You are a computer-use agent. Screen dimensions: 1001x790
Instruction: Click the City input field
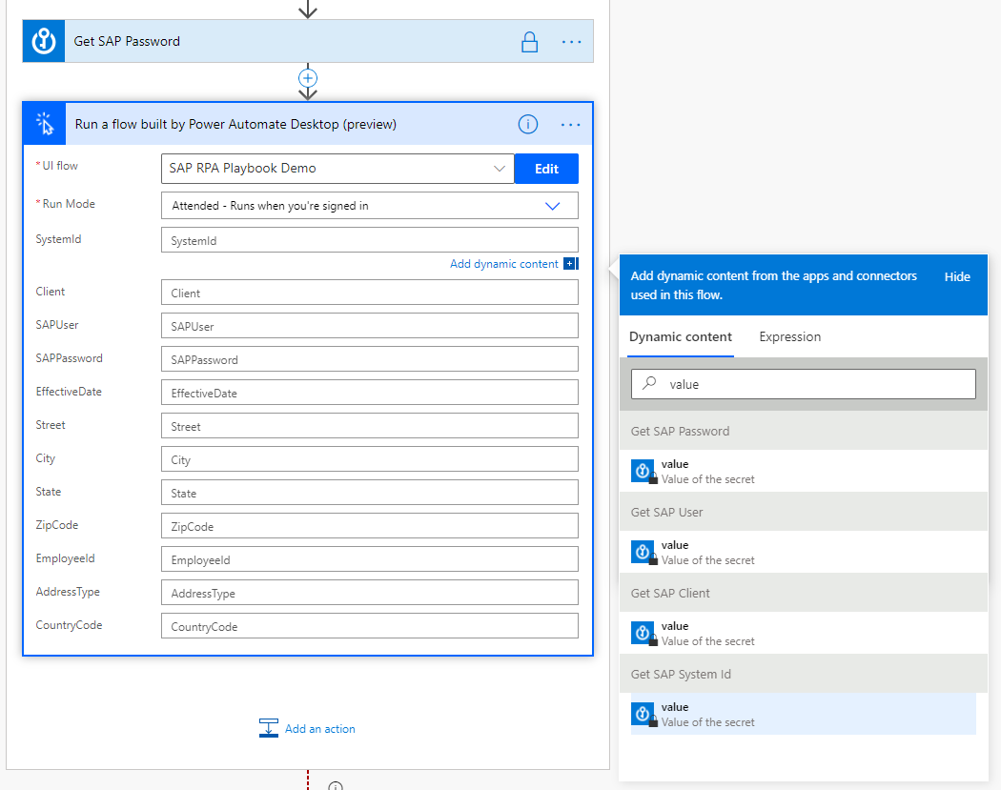pyautogui.click(x=370, y=458)
